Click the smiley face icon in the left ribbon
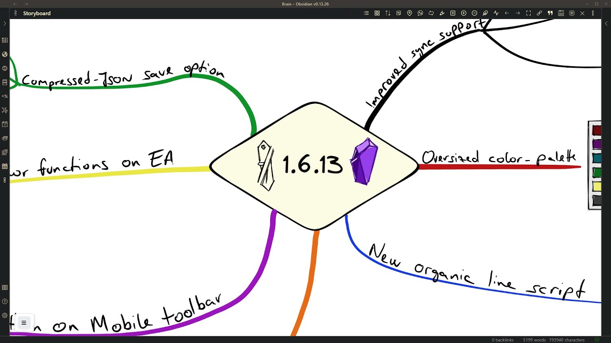Screen dimensions: 611x343 5,68
